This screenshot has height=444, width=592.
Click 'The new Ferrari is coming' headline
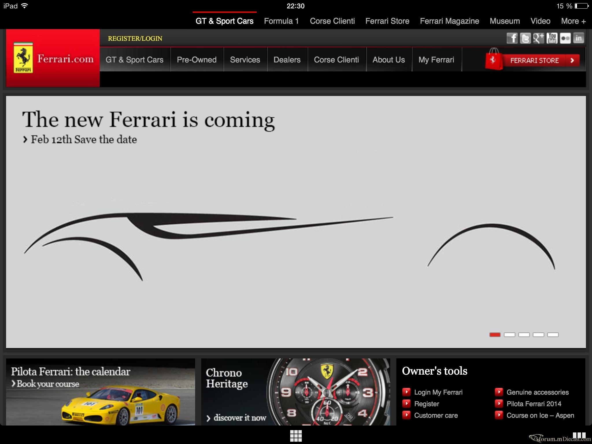(x=148, y=120)
